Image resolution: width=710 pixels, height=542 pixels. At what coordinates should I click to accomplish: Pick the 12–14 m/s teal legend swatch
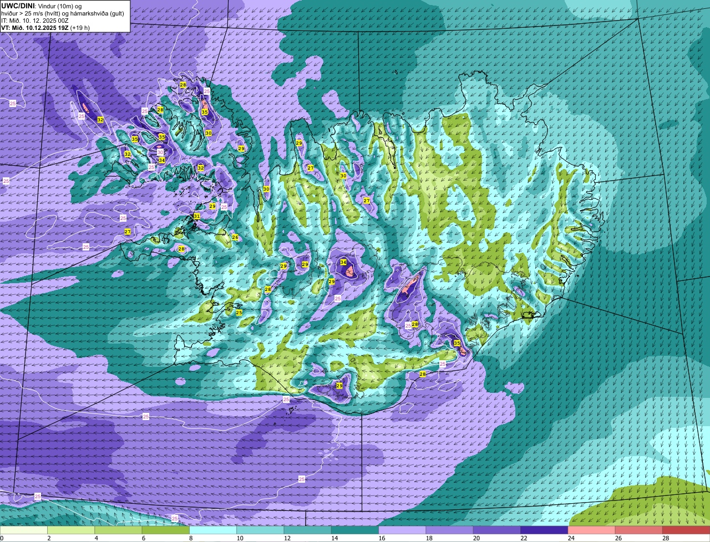tap(308, 530)
